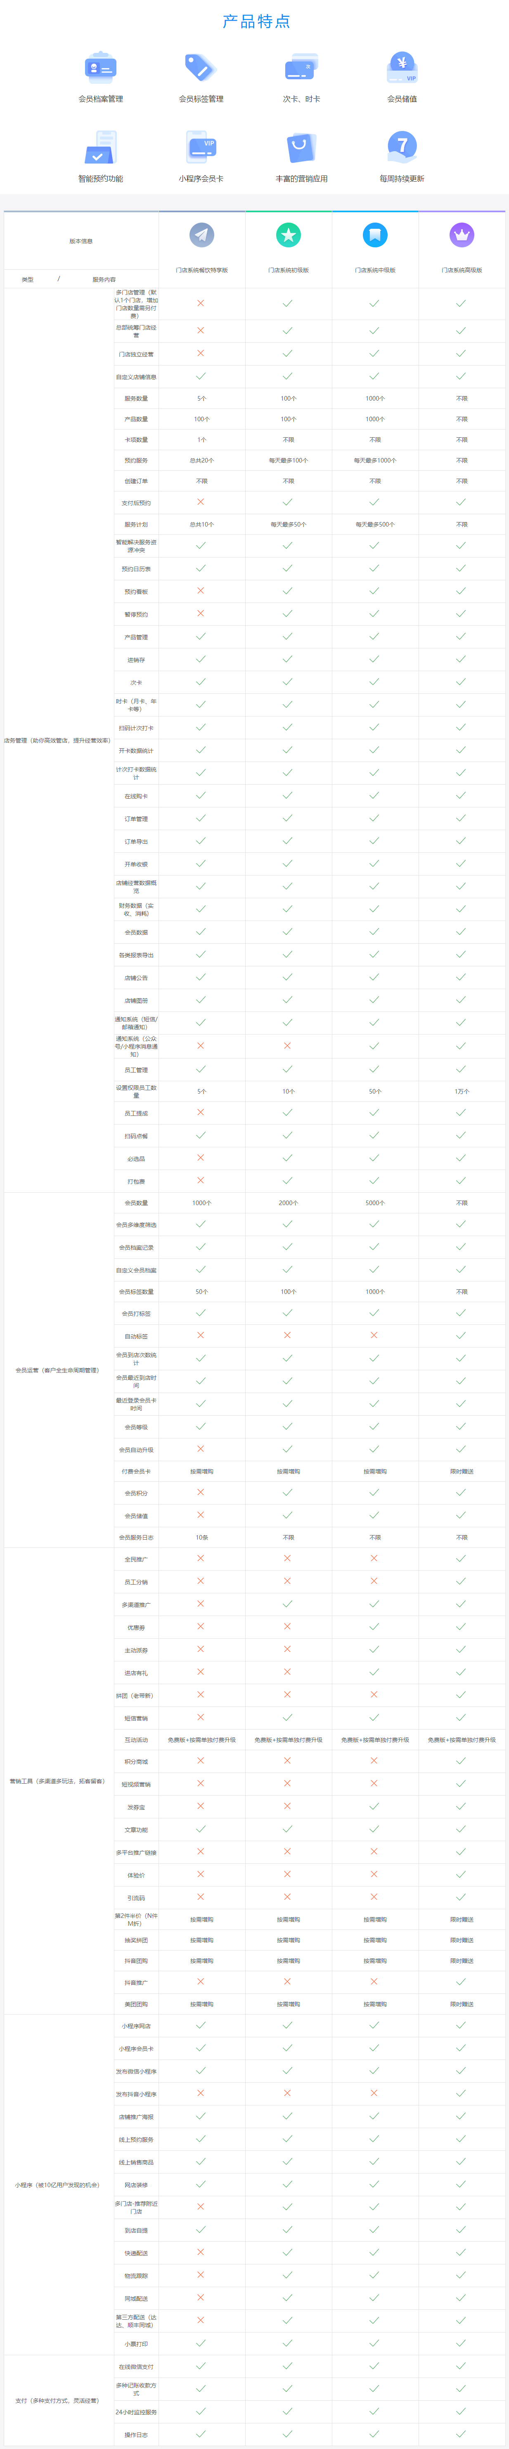Click the 小程序会员卡 VIP card icon
The width and height of the screenshot is (509, 2449).
pyautogui.click(x=200, y=147)
